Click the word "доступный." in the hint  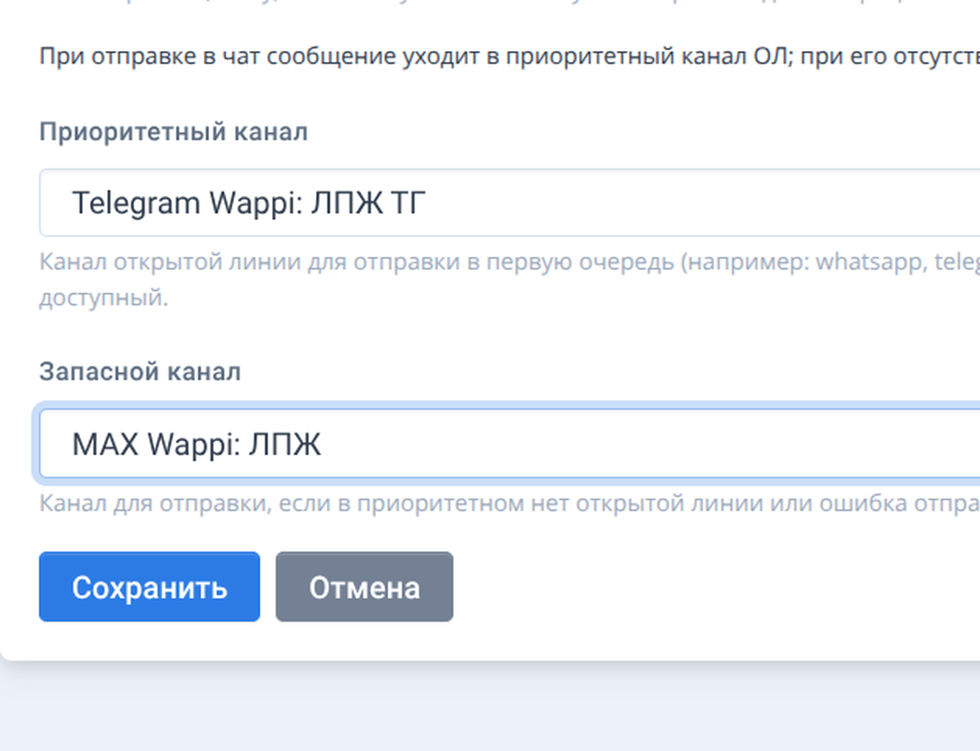[x=102, y=297]
